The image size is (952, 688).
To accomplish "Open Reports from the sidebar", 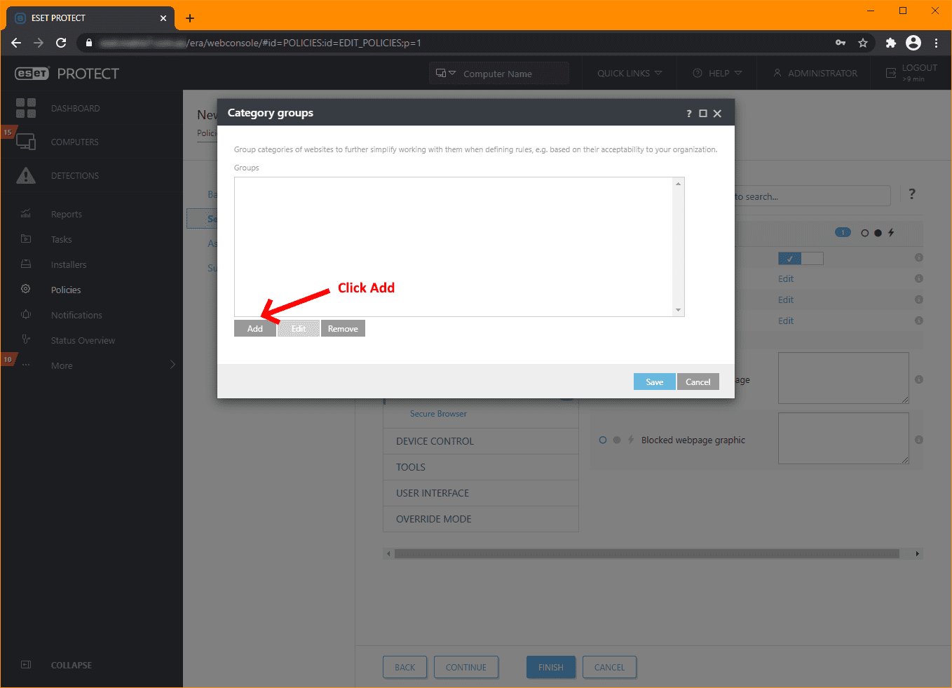I will click(x=67, y=214).
